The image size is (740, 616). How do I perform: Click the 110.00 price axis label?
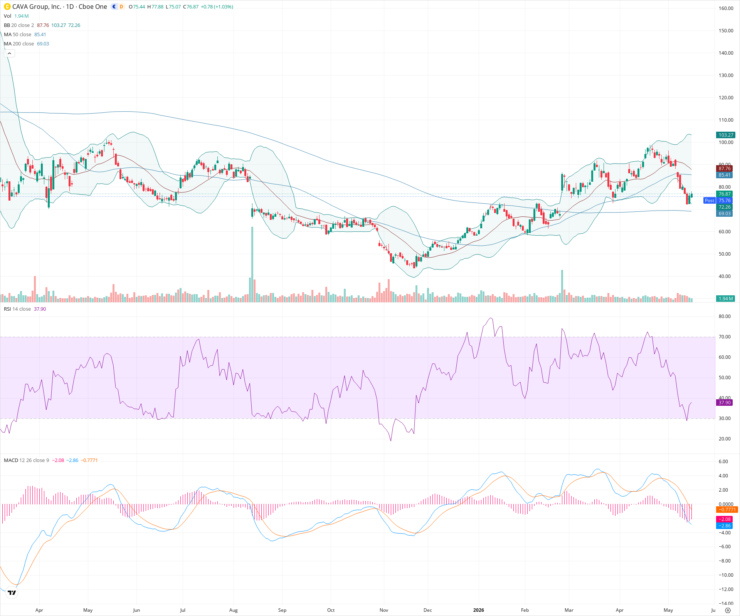coord(726,120)
